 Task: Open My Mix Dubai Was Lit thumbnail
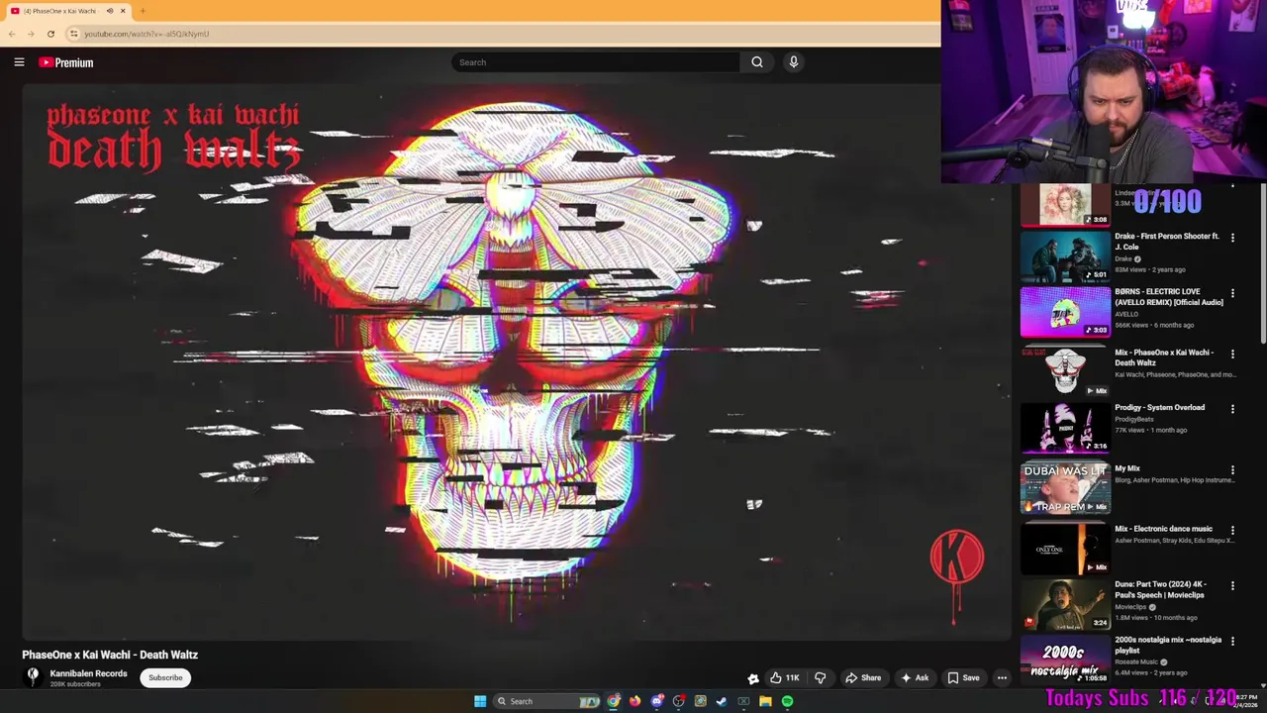1065,488
